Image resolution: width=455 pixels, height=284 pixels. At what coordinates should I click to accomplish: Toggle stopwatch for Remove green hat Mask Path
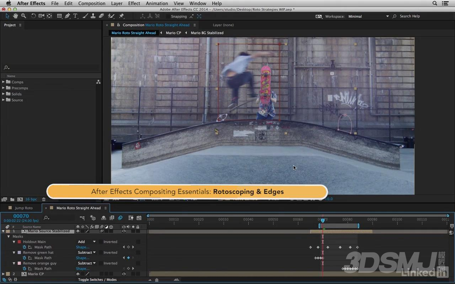[25, 258]
